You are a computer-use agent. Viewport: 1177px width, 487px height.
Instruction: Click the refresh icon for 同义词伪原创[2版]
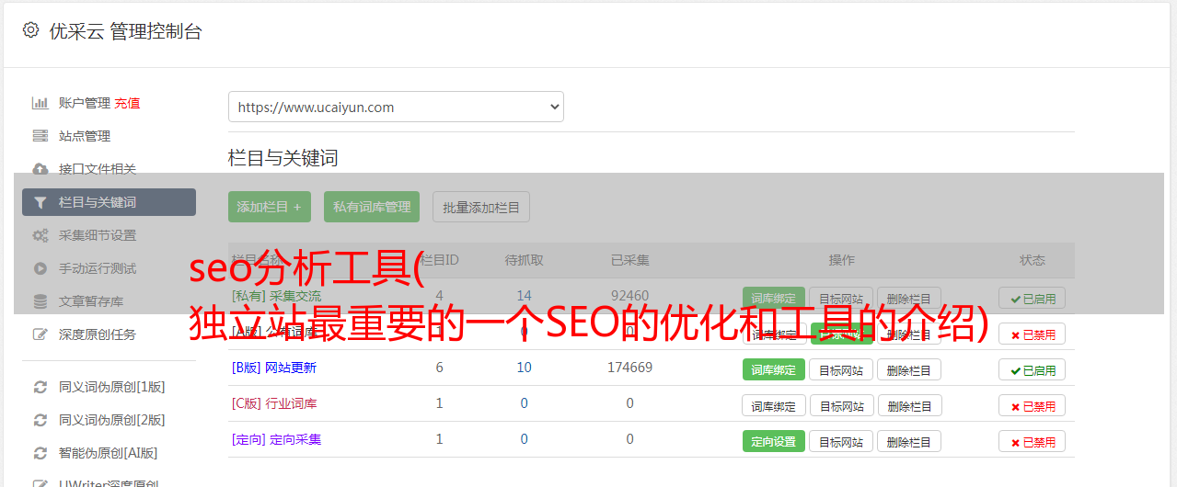coord(40,420)
